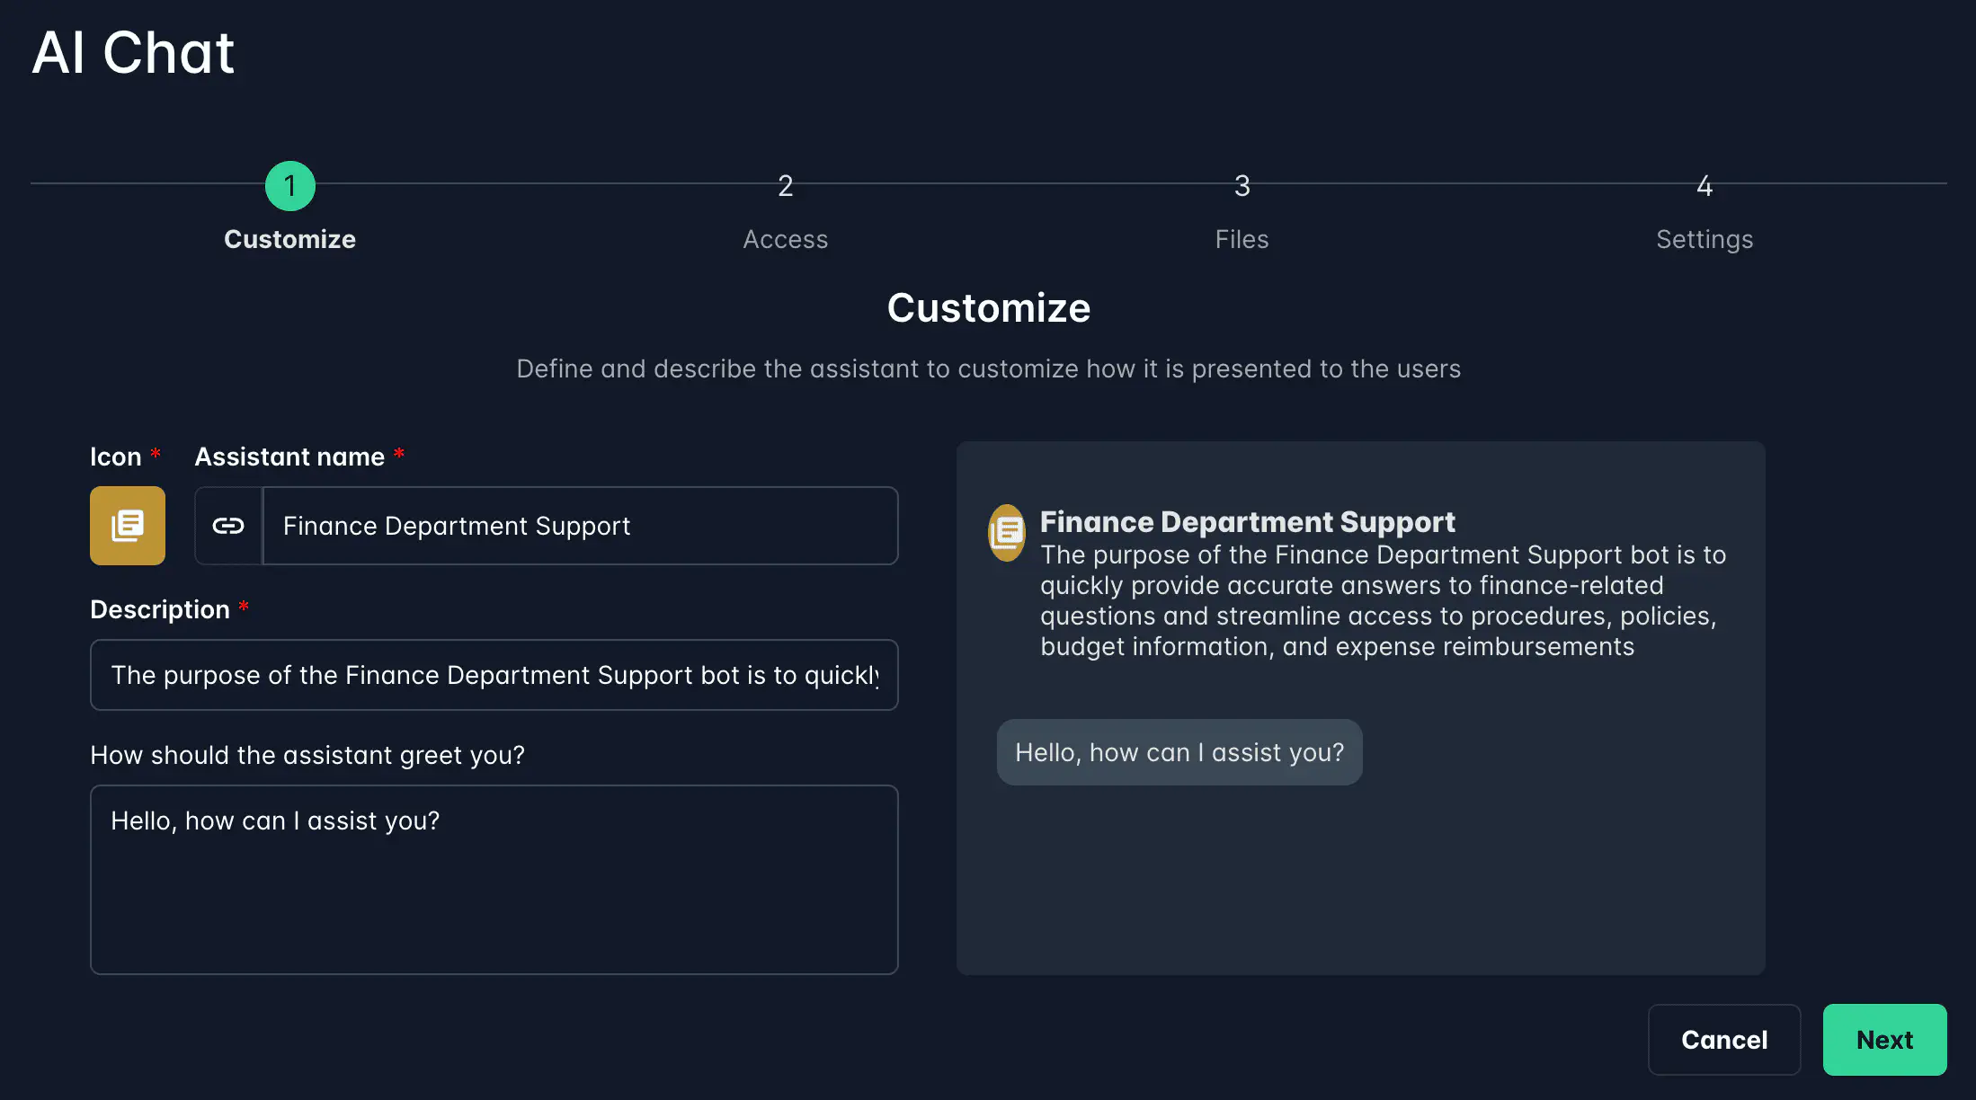Click the gold assistant icon picker
This screenshot has width=1976, height=1100.
tap(128, 526)
